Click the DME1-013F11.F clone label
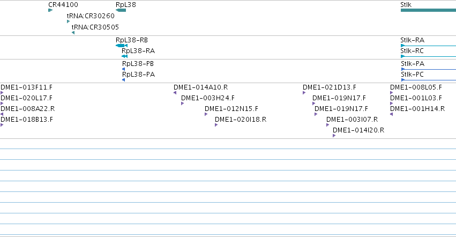The width and height of the screenshot is (456, 237). coord(26,87)
